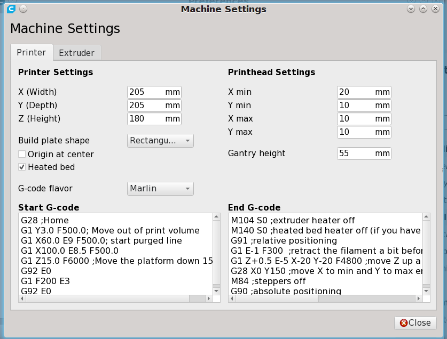This screenshot has height=339, width=447.
Task: Edit the X (Width) value field
Action: [154, 92]
